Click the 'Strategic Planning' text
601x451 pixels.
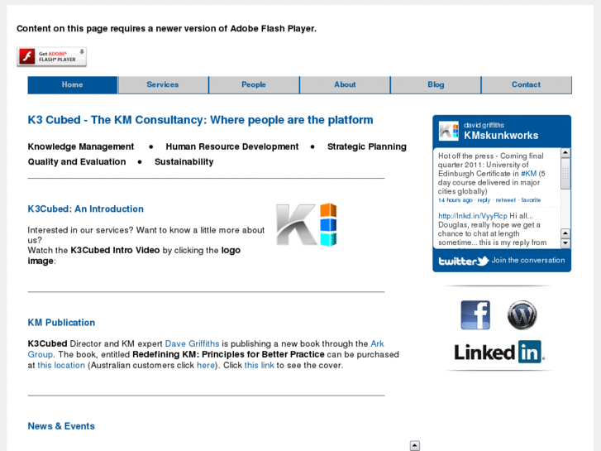coord(367,146)
